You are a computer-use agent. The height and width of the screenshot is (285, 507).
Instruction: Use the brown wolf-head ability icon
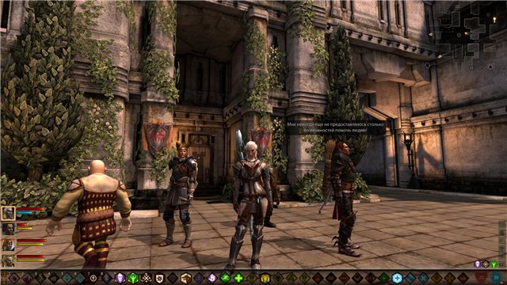pyautogui.click(x=186, y=278)
